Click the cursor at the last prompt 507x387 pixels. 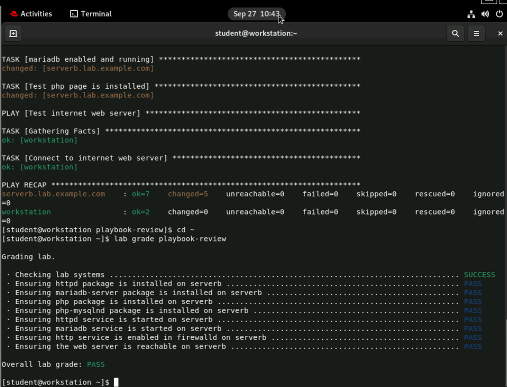click(116, 382)
